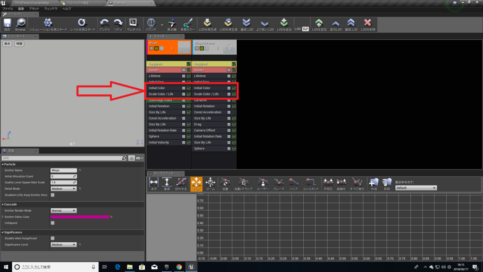Open the ウィンドウ menu
Image resolution: width=483 pixels, height=272 pixels.
click(51, 8)
